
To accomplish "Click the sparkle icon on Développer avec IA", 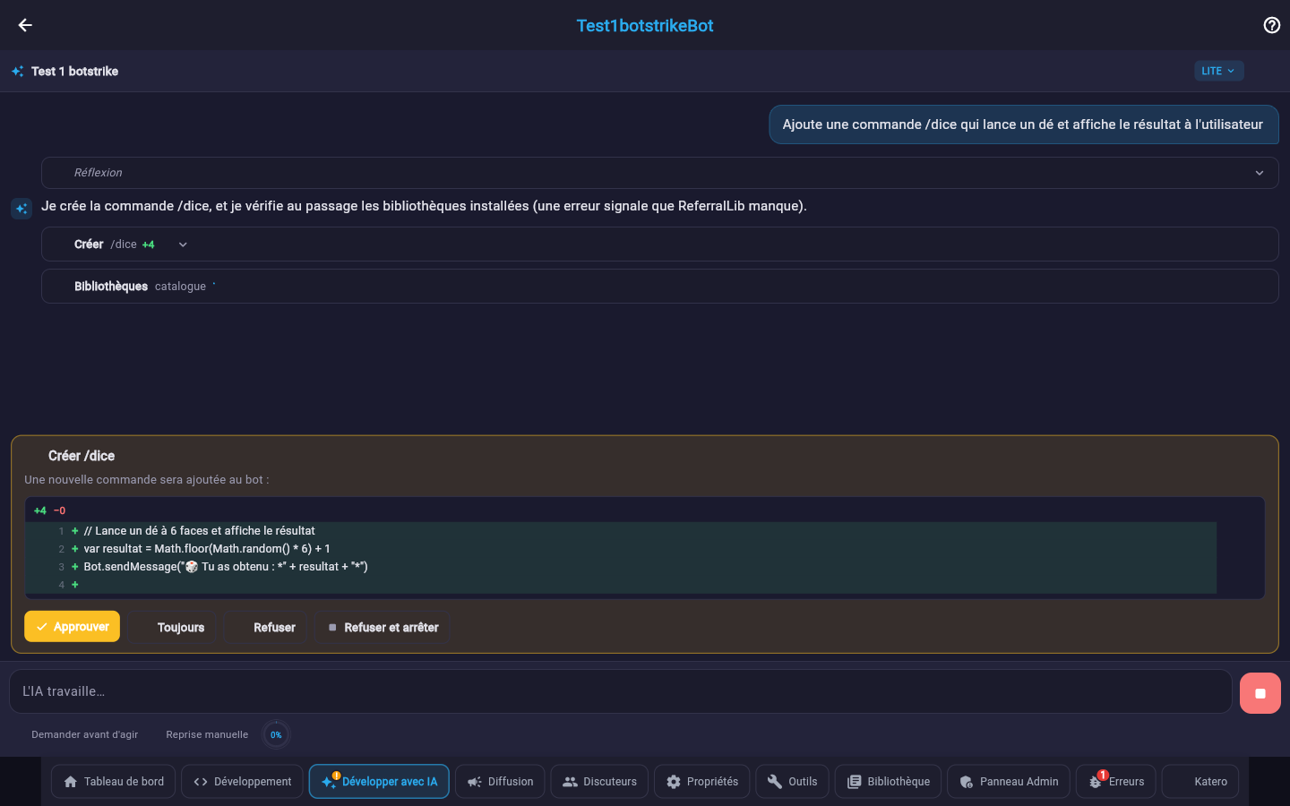I will (329, 782).
